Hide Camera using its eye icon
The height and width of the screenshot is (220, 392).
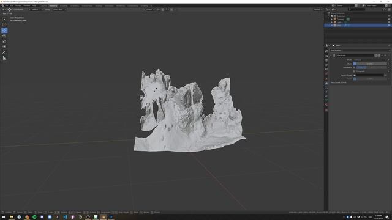(x=390, y=19)
